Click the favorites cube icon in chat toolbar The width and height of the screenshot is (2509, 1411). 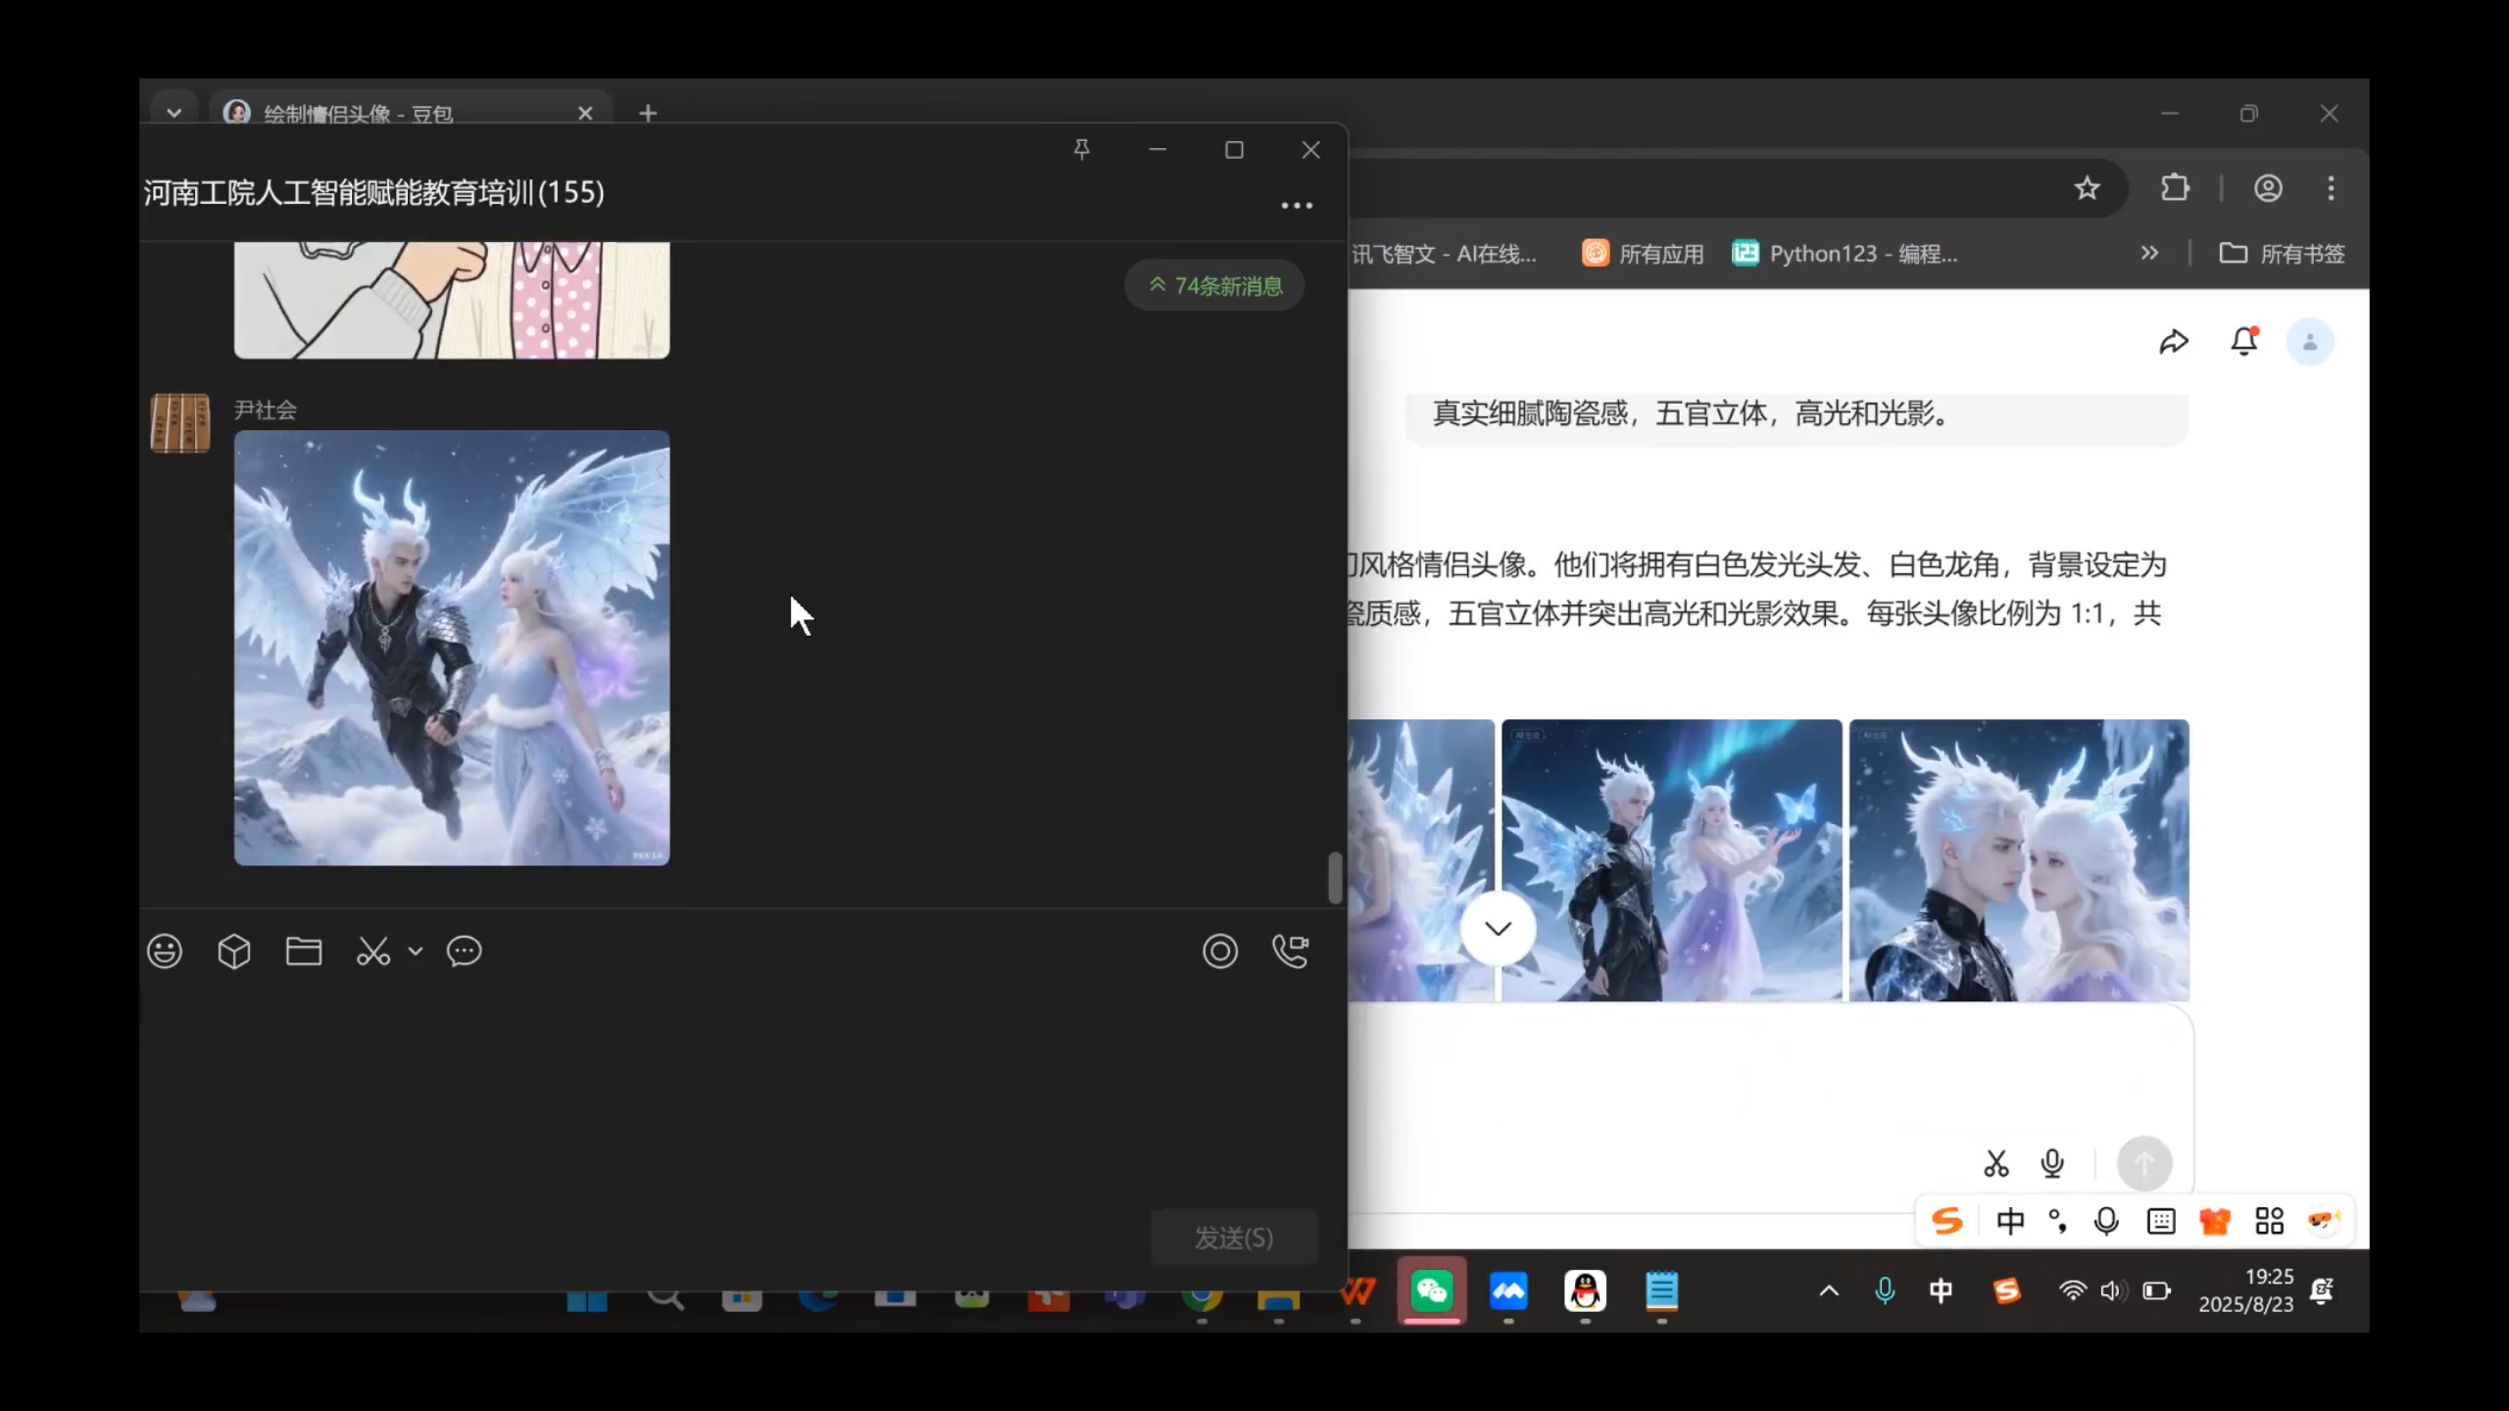pyautogui.click(x=234, y=951)
